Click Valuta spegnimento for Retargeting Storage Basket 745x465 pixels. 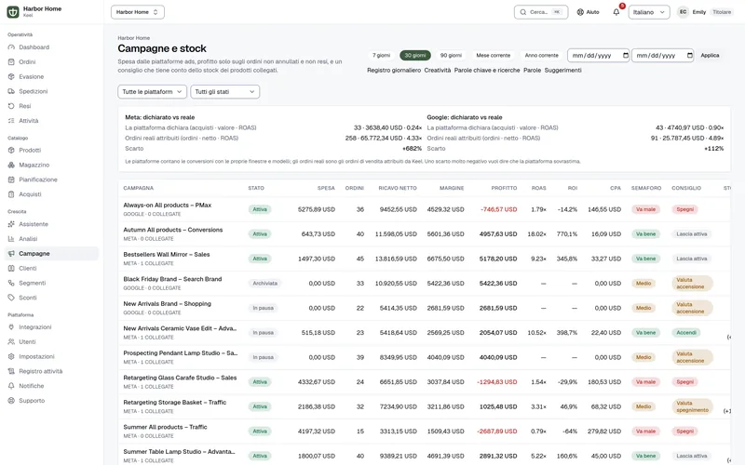click(692, 406)
